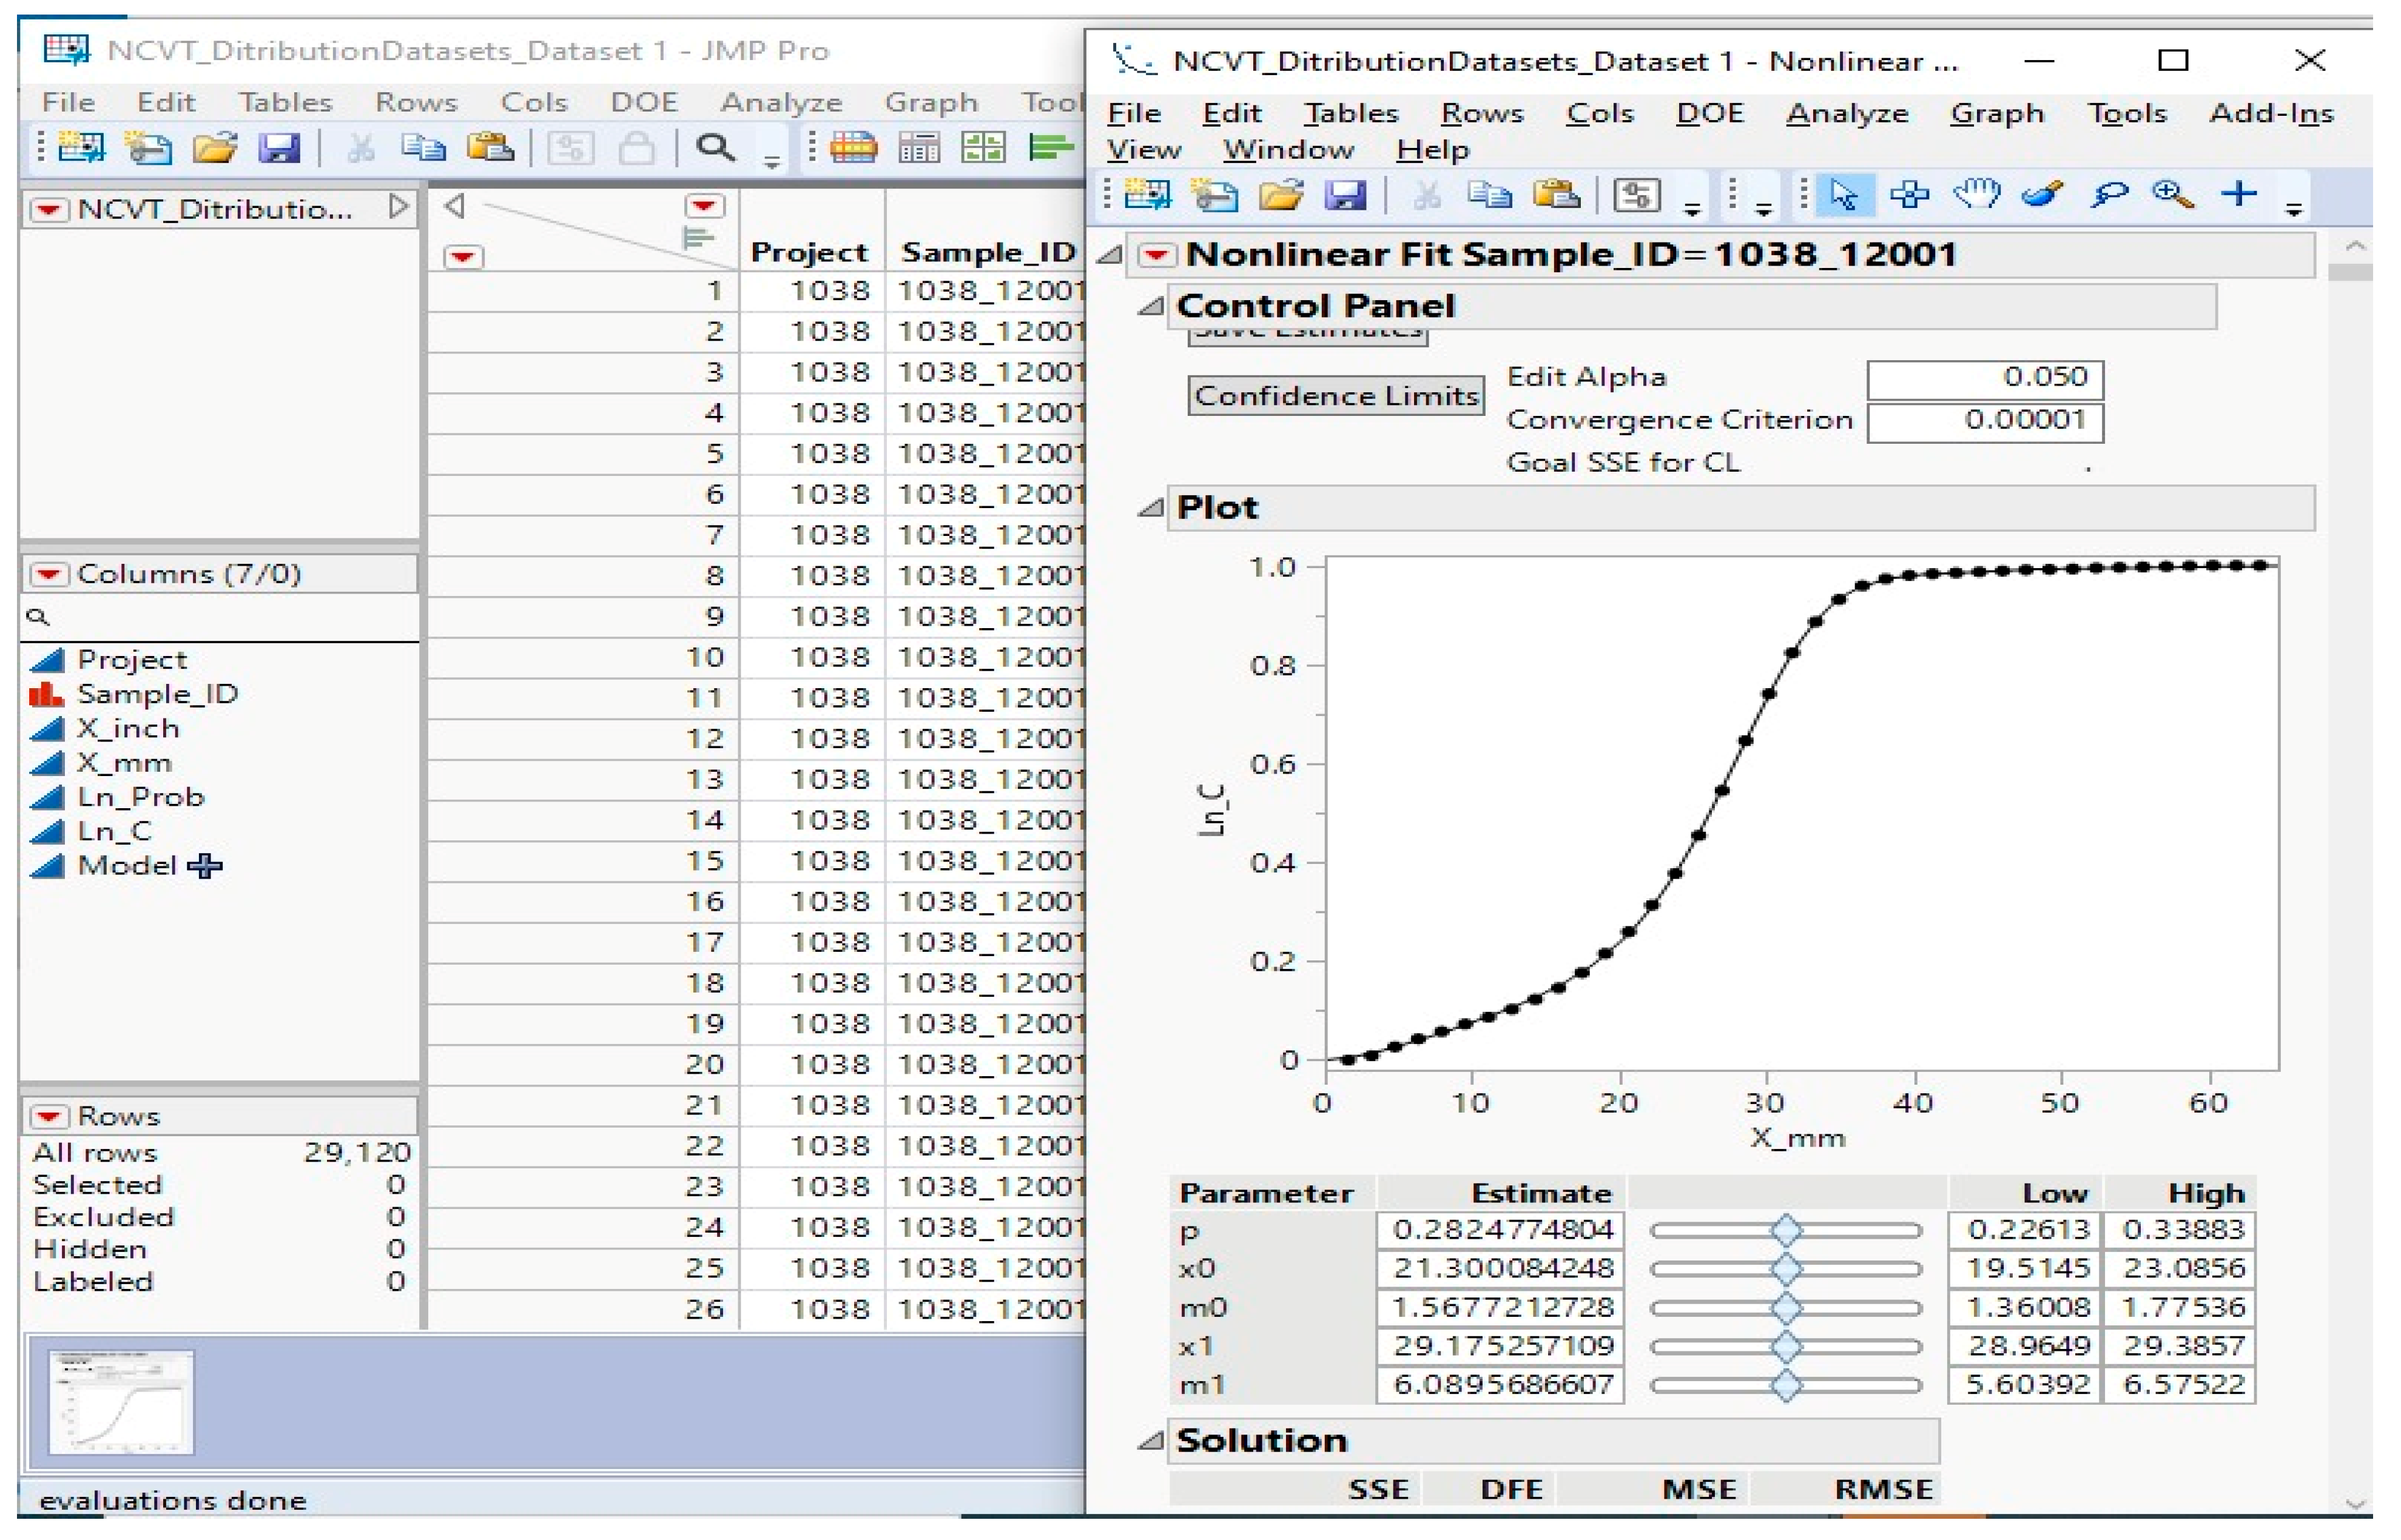
Task: Select the Brush tool in toolbar
Action: pos(2042,194)
